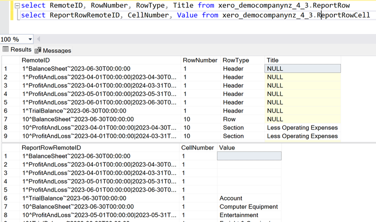Click the Header cell in top row 6
This screenshot has width=376, height=222.
[243, 111]
